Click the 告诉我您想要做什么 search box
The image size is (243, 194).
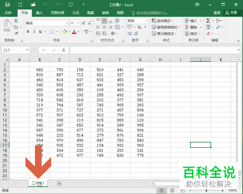151,13
